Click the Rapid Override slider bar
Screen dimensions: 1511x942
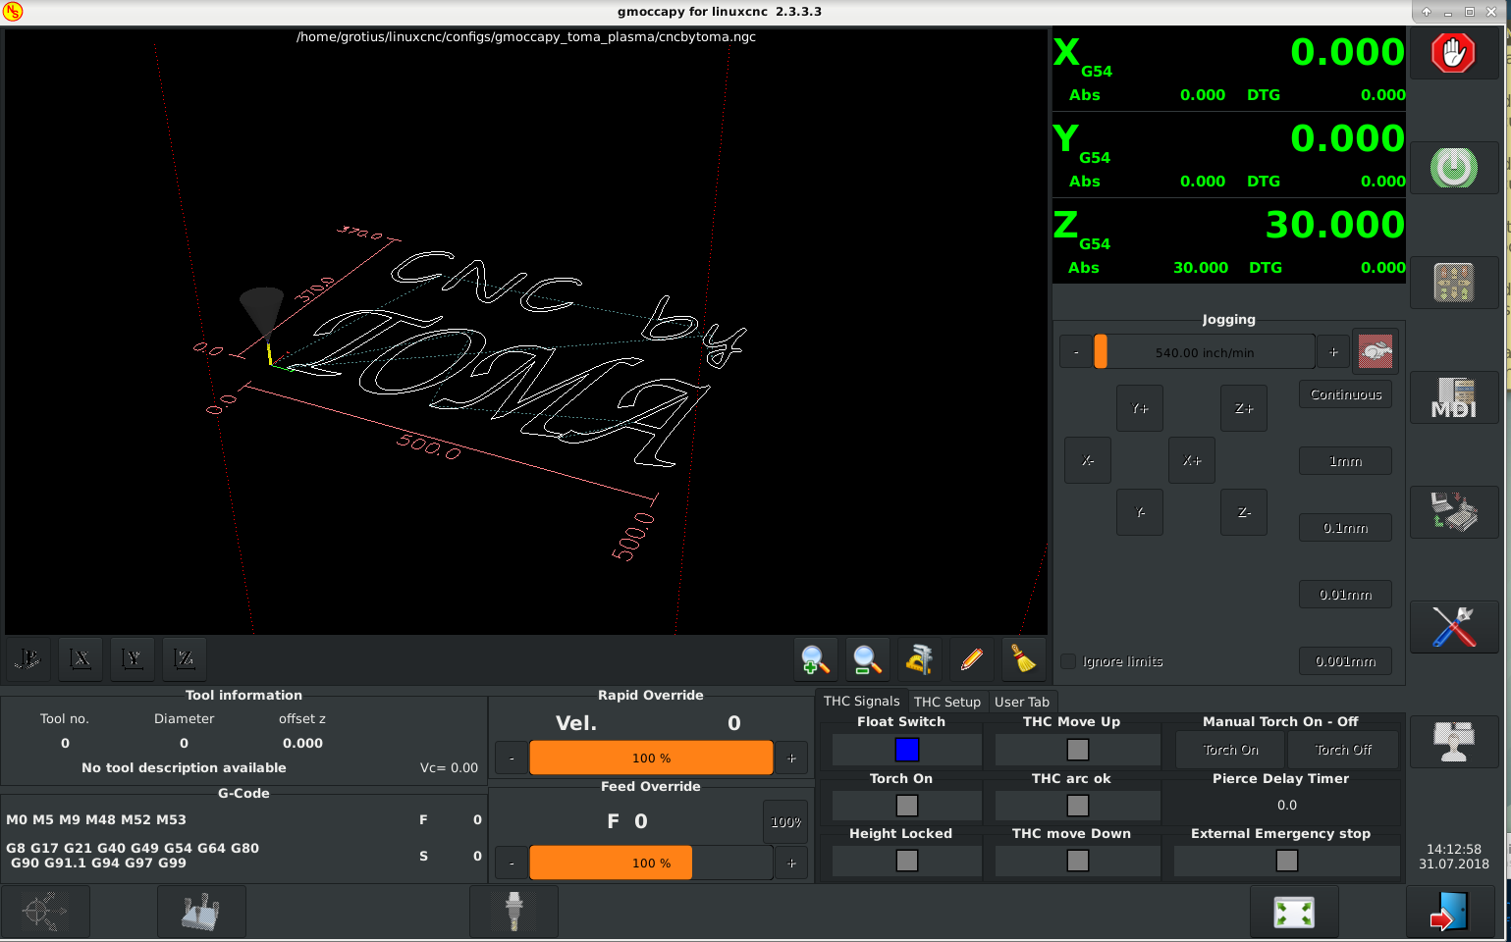click(651, 759)
